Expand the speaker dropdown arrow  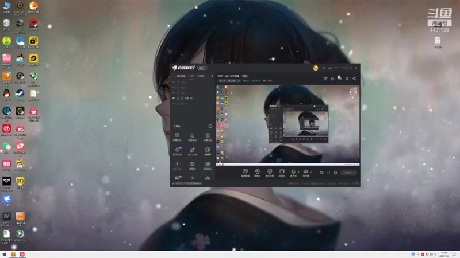point(311,172)
